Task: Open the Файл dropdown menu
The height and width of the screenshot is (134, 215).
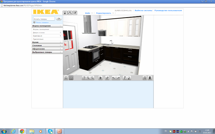Action: coord(89,13)
